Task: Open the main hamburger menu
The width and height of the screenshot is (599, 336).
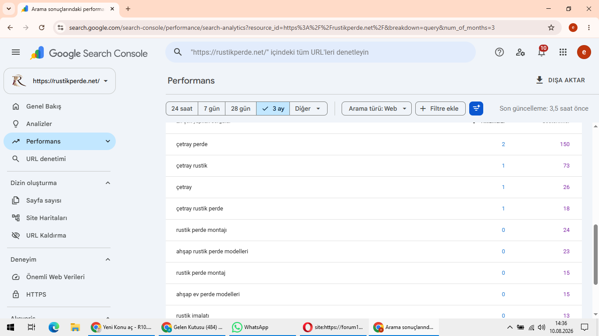Action: 16,52
